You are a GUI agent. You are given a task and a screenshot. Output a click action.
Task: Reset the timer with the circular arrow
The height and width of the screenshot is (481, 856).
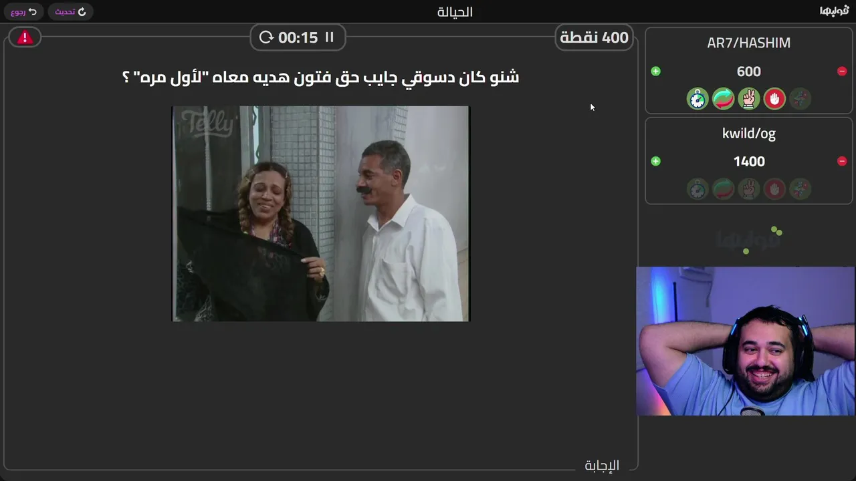point(266,37)
